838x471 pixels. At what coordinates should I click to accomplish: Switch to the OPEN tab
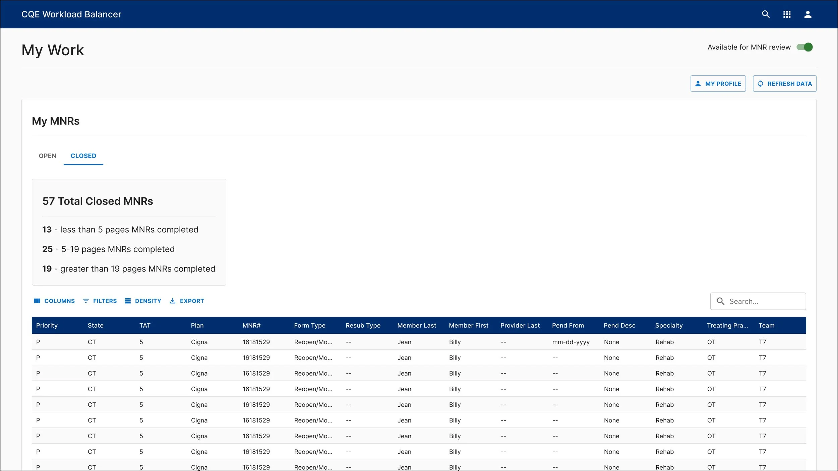(48, 156)
